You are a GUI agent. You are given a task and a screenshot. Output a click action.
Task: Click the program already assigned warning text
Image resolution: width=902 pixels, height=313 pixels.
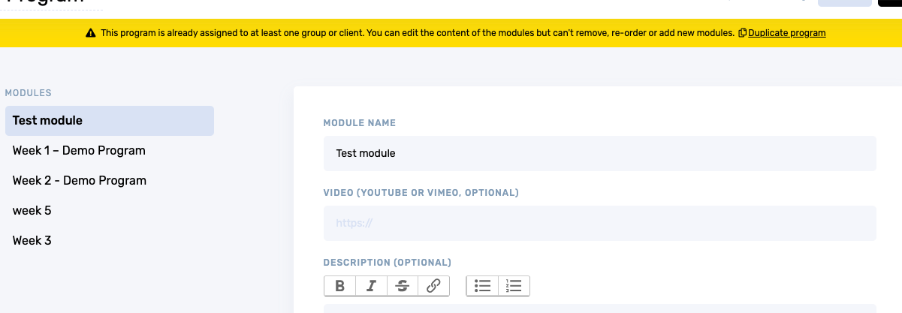418,33
